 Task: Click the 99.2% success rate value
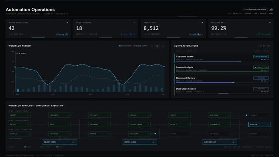(218, 28)
